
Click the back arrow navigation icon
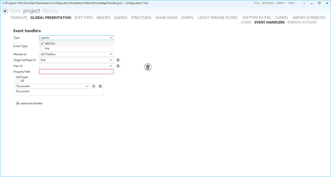(x=5, y=11)
